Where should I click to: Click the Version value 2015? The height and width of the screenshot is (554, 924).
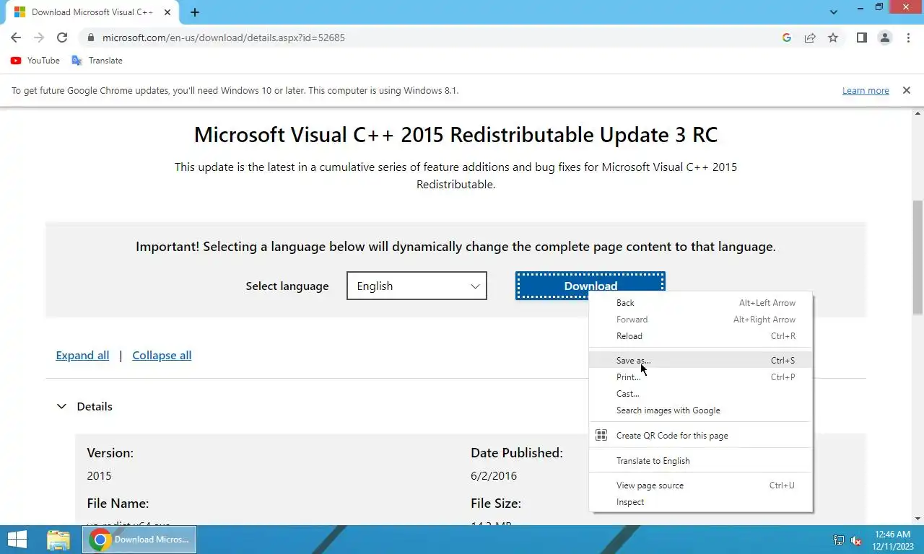99,476
